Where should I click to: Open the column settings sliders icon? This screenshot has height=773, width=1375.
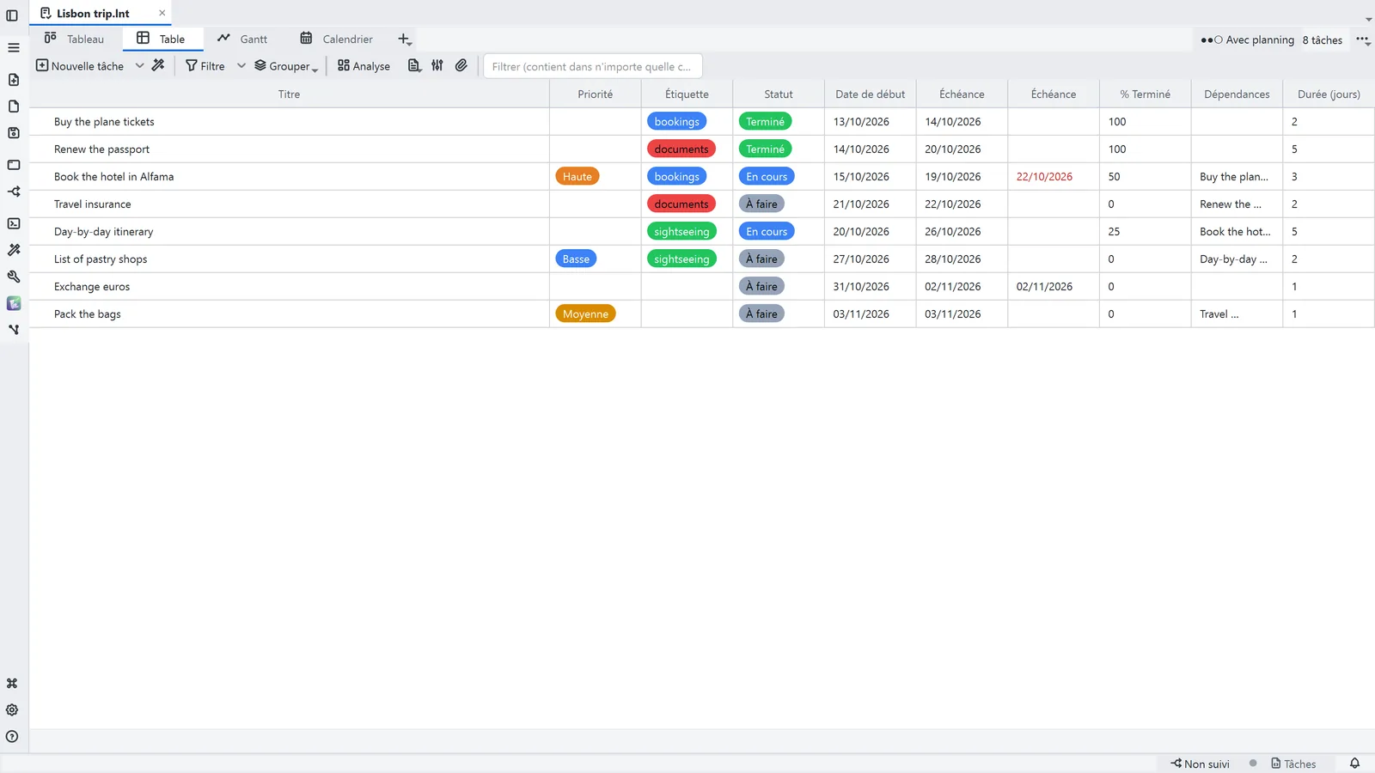(437, 65)
